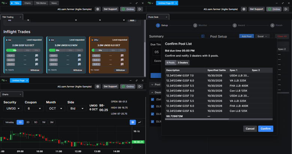
Task: Click the dialog table horizontal scrollbar
Action: [197, 119]
